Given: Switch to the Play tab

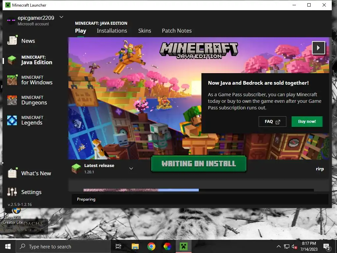Looking at the screenshot, I should pos(81,31).
